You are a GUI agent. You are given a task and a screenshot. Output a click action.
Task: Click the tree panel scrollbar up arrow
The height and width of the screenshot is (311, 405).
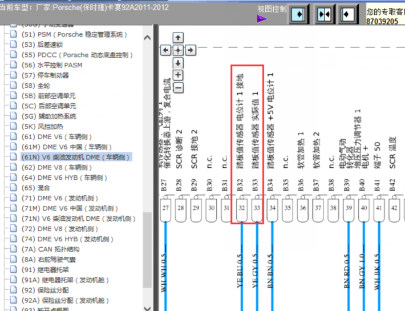tap(148, 38)
